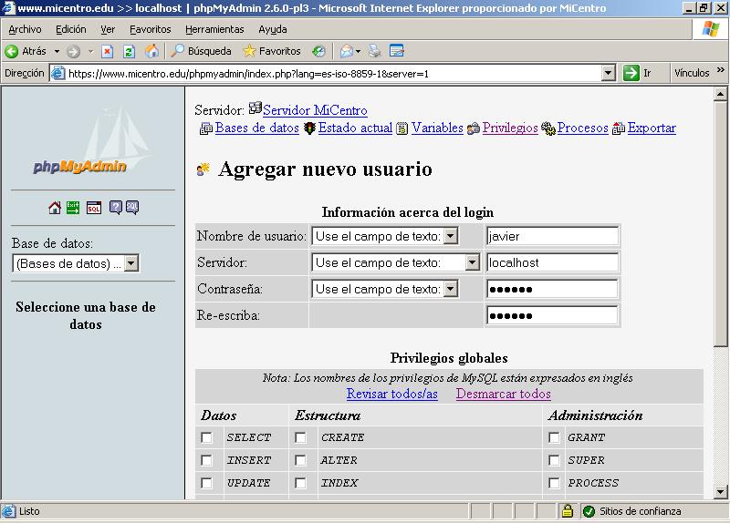Enable the SUPER privilege checkbox
This screenshot has width=730, height=523.
pyautogui.click(x=554, y=460)
